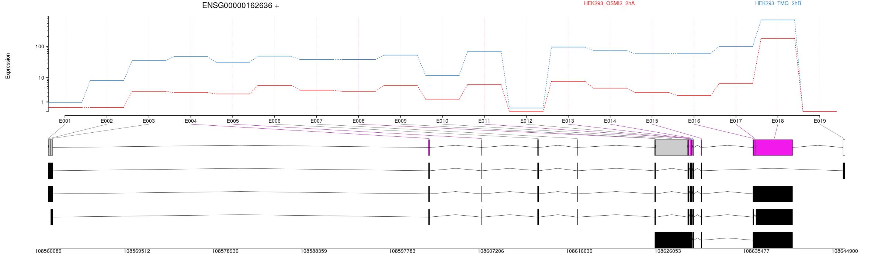
Task: Click the last exon of first black transcript
Action: [844, 171]
